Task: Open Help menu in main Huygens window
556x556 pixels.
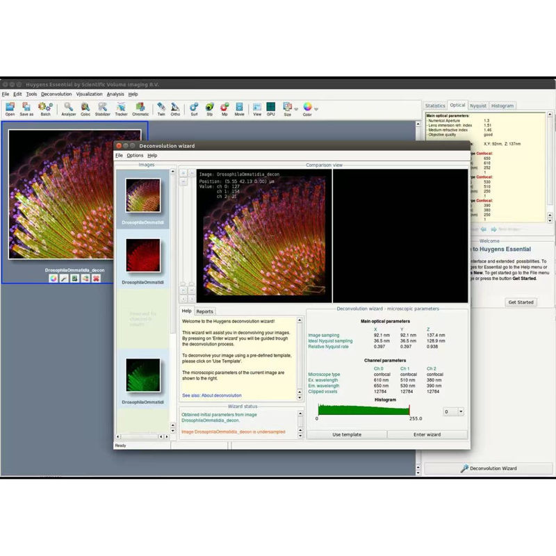Action: (133, 95)
